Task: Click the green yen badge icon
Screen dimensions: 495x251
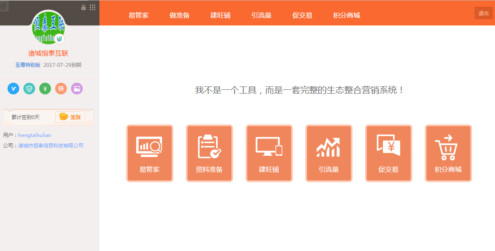Action: click(x=45, y=89)
